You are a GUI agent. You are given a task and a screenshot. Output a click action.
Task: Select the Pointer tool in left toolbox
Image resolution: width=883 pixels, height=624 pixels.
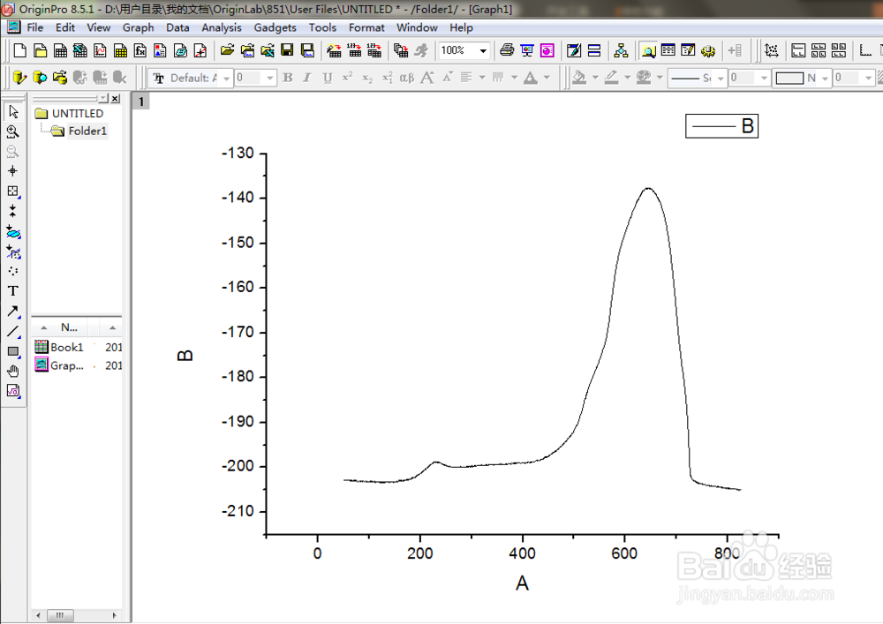tap(13, 111)
